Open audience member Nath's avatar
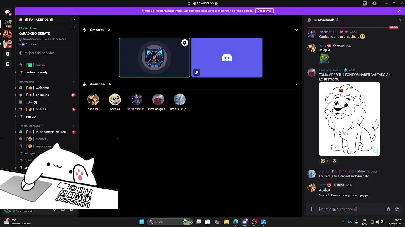This screenshot has width=405, height=227. pyautogui.click(x=180, y=99)
